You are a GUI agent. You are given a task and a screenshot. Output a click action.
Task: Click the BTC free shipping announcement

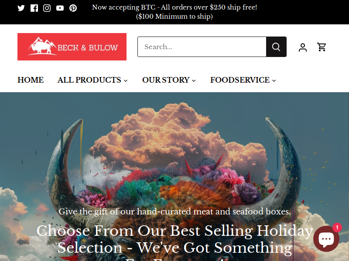click(174, 12)
